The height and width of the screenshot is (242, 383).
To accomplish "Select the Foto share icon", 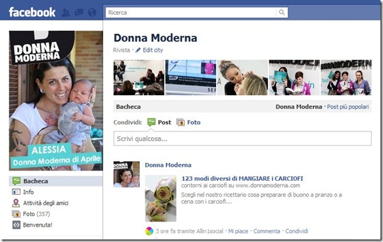I will tap(180, 122).
